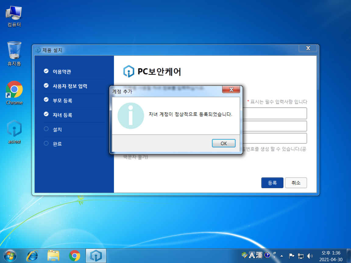Screen dimensions: 351x263
Task: Click the PC보안케어 logo icon
Action: [x=129, y=71]
